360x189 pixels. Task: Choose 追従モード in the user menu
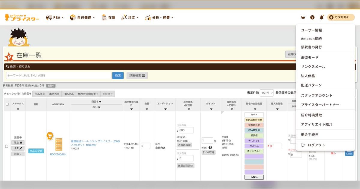pyautogui.click(x=310, y=57)
